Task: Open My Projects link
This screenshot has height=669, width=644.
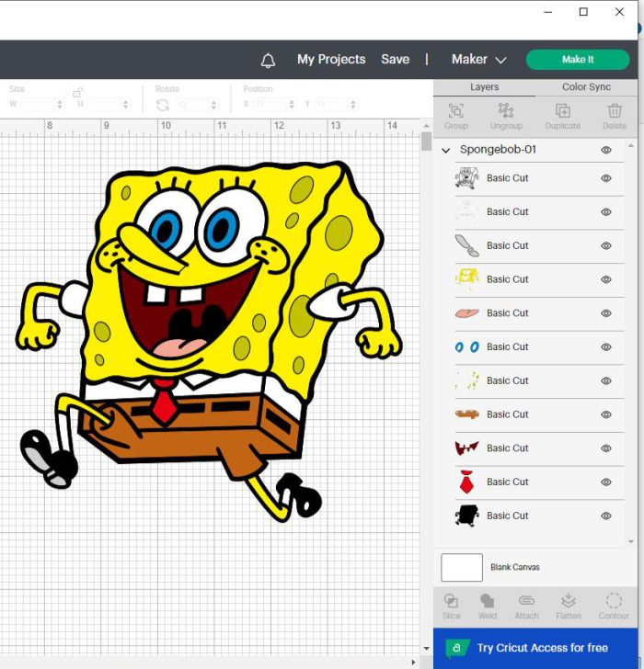Action: click(331, 60)
